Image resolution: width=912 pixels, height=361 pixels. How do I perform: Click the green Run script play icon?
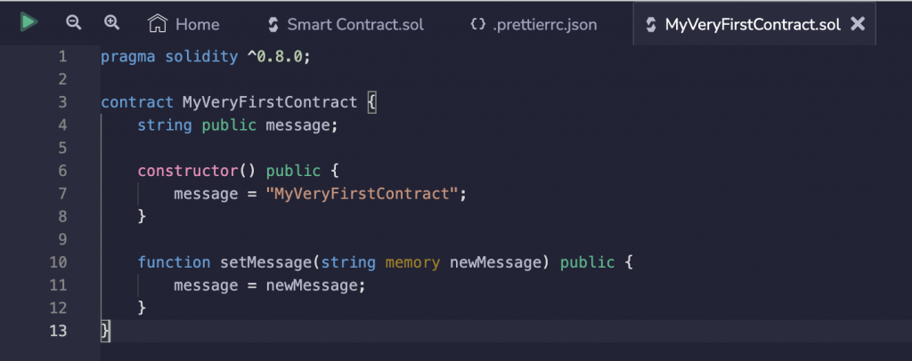coord(28,22)
